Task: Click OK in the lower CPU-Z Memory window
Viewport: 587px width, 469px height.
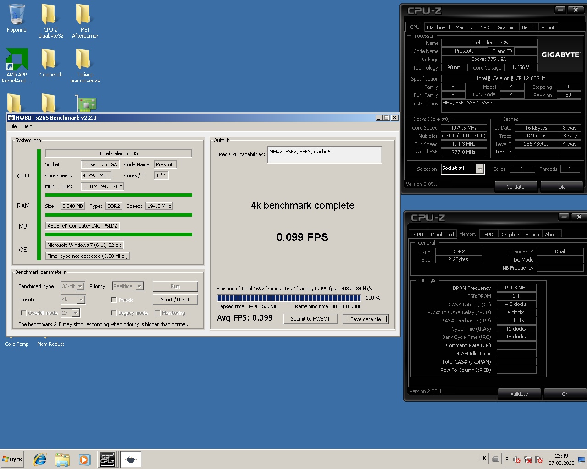Action: (565, 394)
